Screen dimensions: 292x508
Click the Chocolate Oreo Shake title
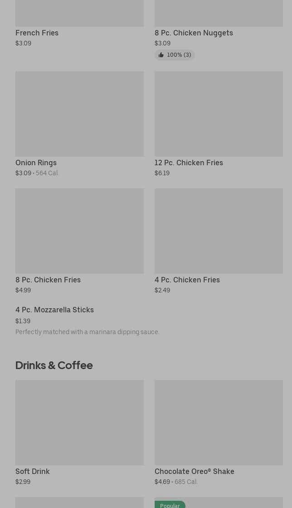pos(194,471)
